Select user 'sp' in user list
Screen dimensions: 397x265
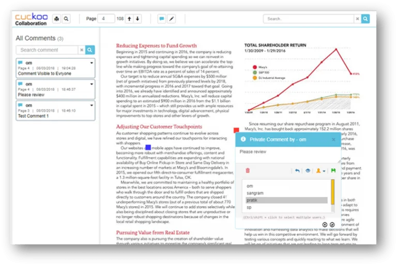[x=286, y=207]
